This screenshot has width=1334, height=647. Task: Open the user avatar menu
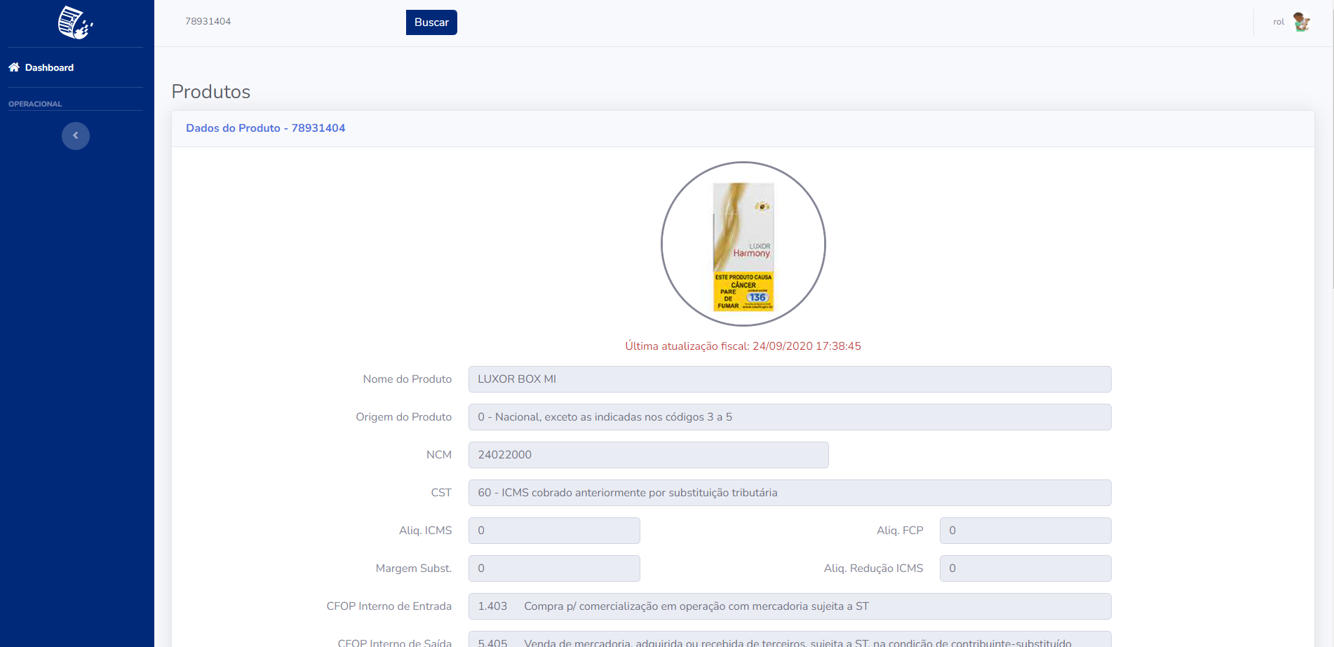click(x=1302, y=22)
